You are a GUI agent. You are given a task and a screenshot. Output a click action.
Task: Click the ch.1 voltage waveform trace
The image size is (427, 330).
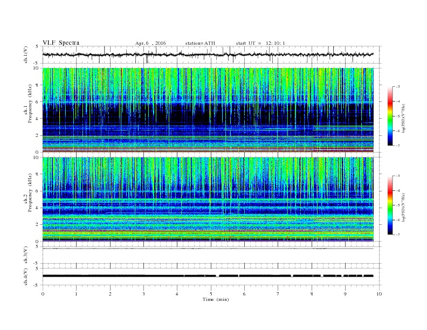point(208,54)
